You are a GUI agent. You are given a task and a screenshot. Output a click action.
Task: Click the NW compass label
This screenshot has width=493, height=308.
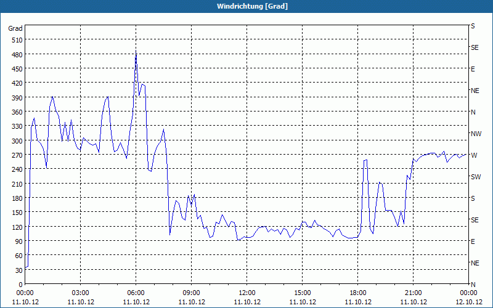(476, 134)
